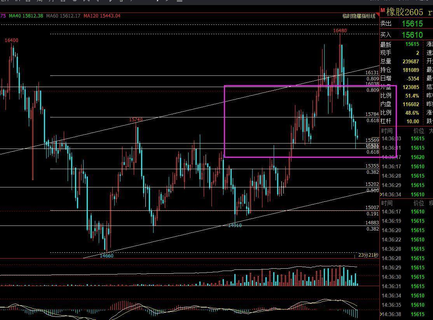Click the 16400 peak price label
Screen dimensions: 433x320
coord(11,40)
